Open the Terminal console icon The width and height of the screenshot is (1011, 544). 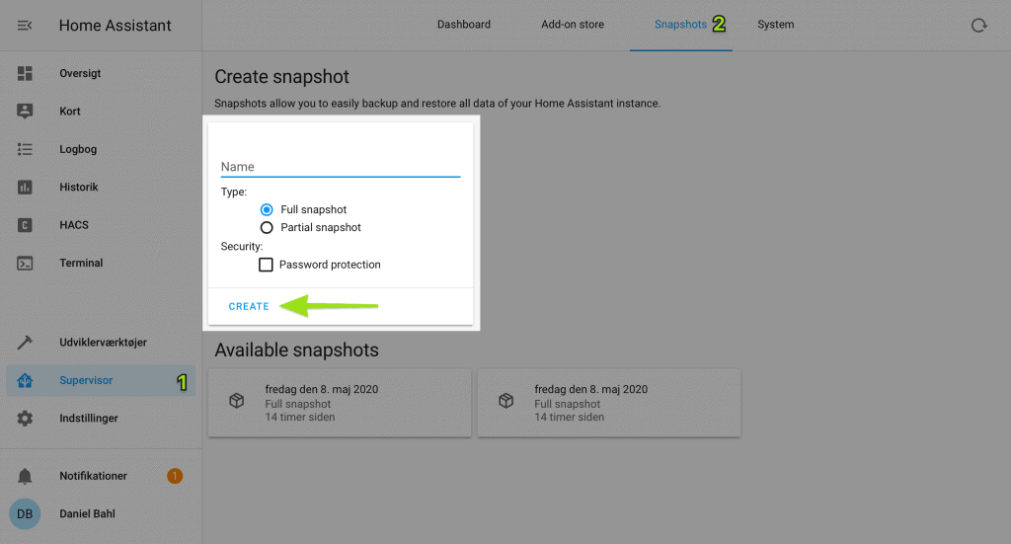(25, 263)
